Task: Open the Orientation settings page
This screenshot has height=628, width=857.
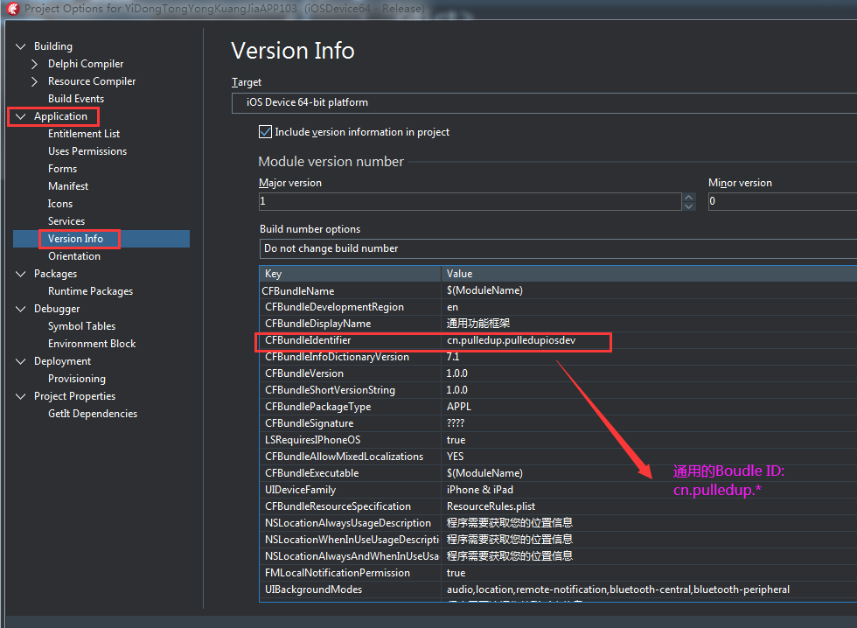Action: coord(73,255)
